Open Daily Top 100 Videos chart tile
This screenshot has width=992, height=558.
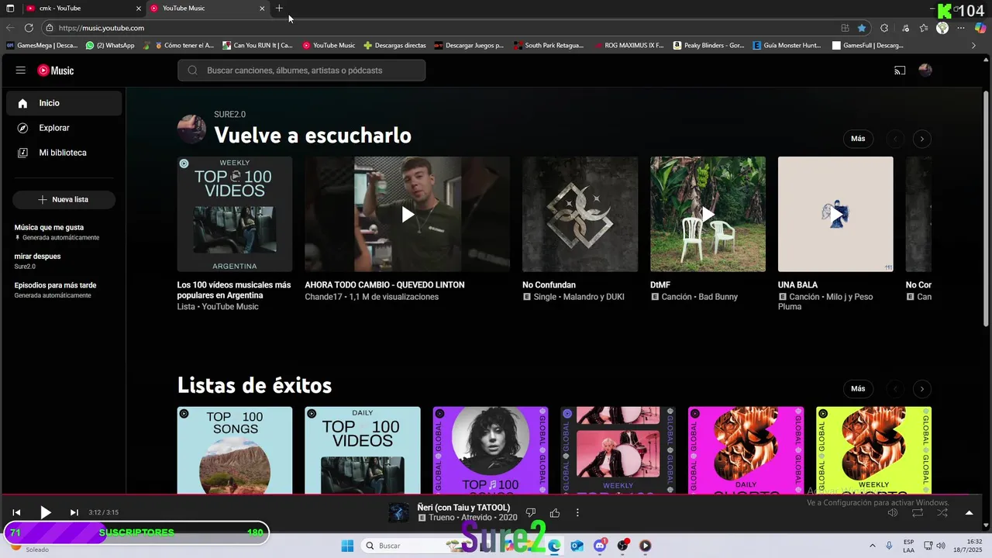pyautogui.click(x=363, y=450)
